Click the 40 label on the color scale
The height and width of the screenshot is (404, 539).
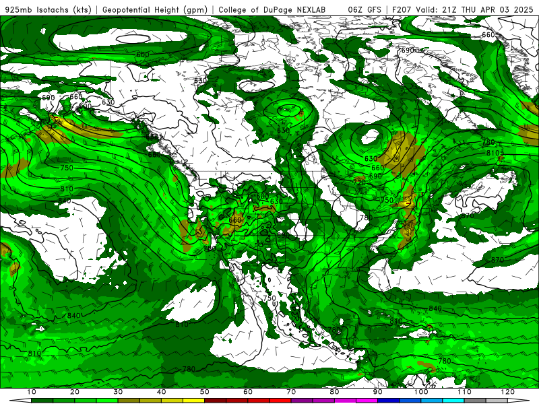coord(161,392)
